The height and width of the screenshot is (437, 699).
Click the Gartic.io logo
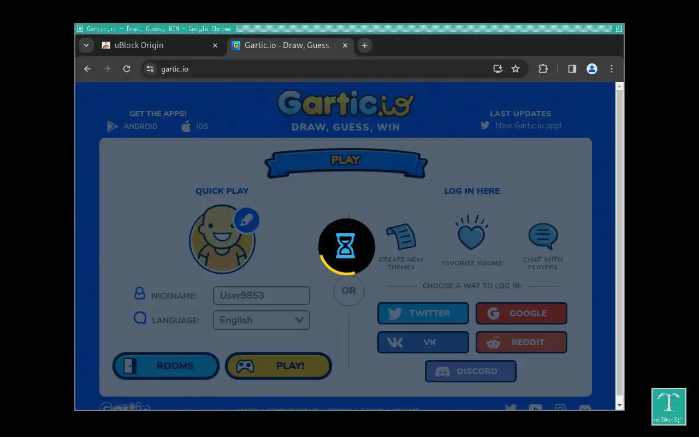click(346, 104)
